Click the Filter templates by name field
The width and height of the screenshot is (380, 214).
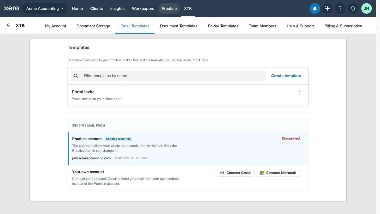pyautogui.click(x=168, y=76)
